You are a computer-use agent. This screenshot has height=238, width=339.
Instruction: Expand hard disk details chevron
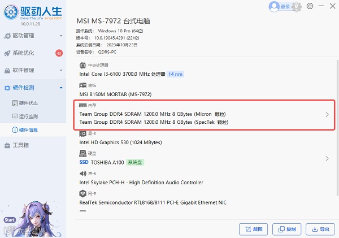tap(327, 159)
